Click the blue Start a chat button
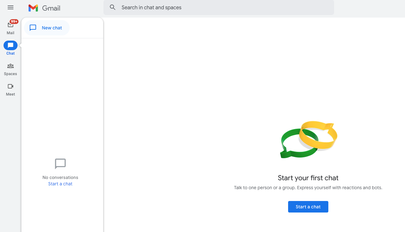Viewport: 405px width, 232px height. (x=308, y=207)
